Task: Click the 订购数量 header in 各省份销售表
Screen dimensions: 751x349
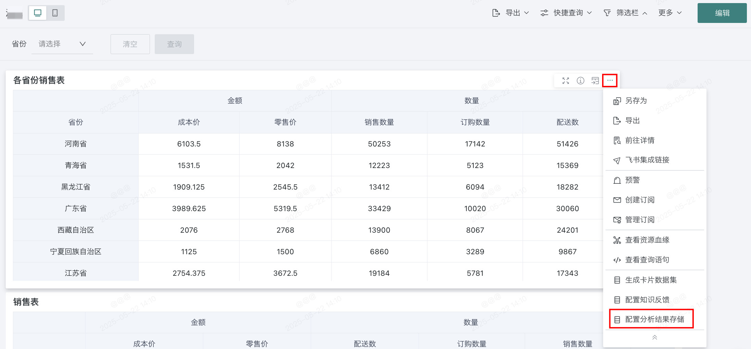Action: (475, 122)
